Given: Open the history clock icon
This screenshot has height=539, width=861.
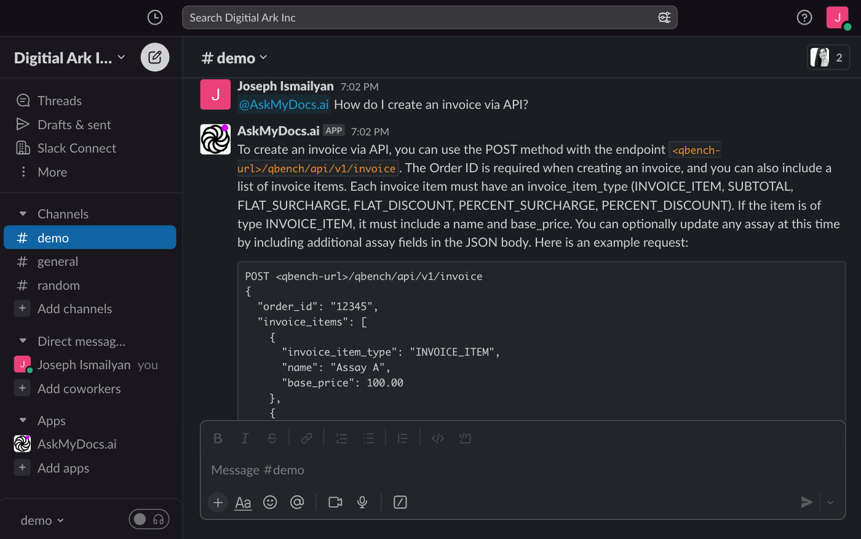Looking at the screenshot, I should pyautogui.click(x=155, y=17).
